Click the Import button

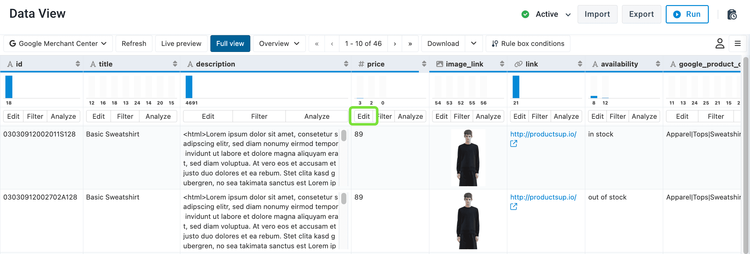[x=597, y=14]
